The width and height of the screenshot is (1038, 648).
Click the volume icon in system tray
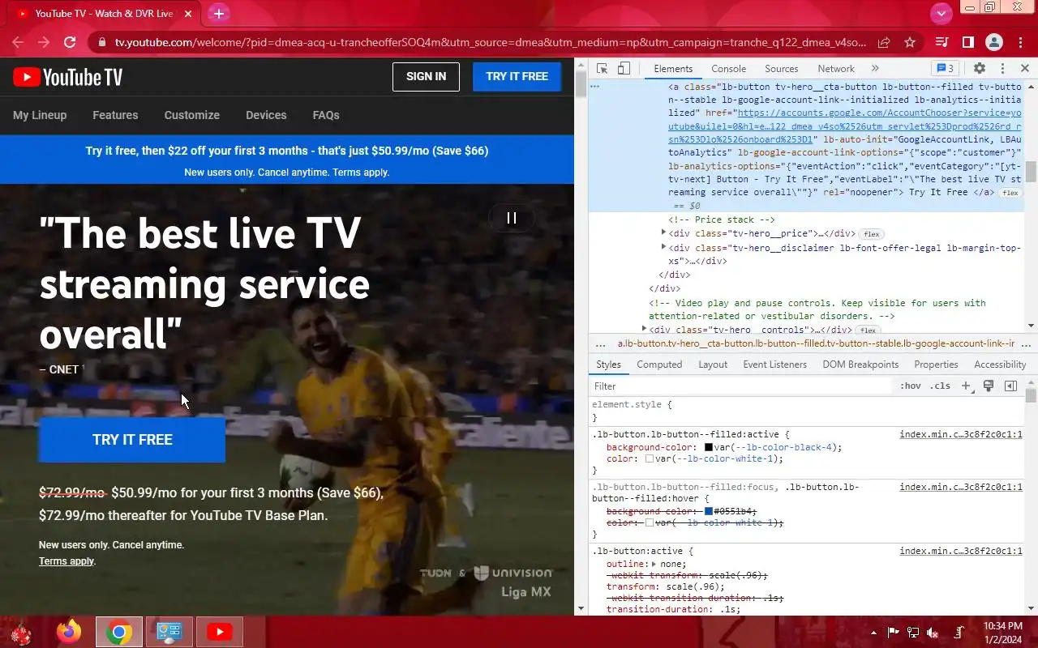click(933, 633)
